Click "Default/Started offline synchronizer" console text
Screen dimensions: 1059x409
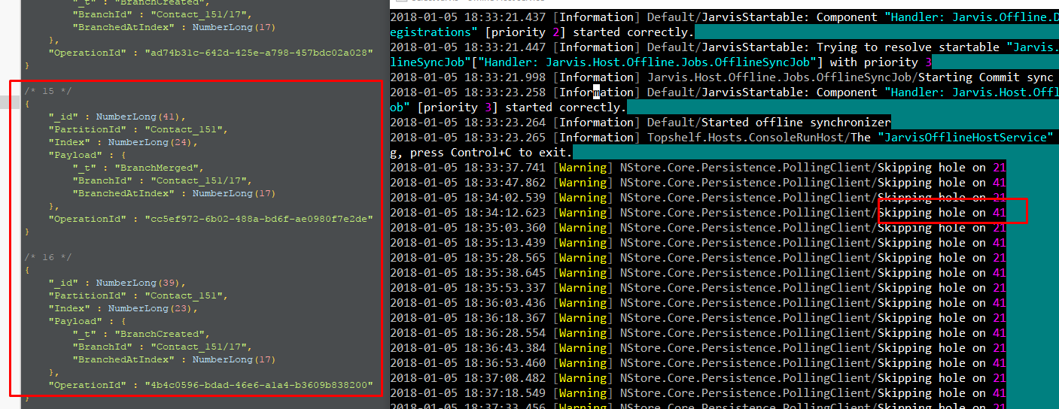(769, 122)
